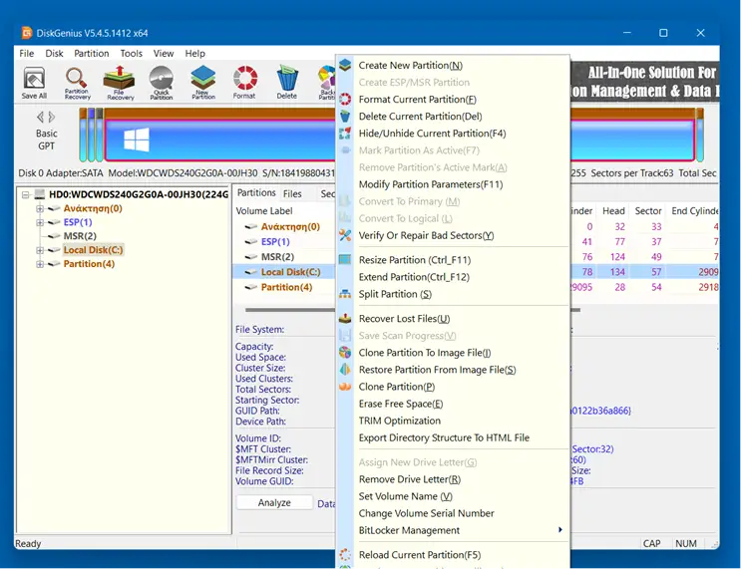
Task: Start the Quick Partition tool
Action: pos(162,83)
